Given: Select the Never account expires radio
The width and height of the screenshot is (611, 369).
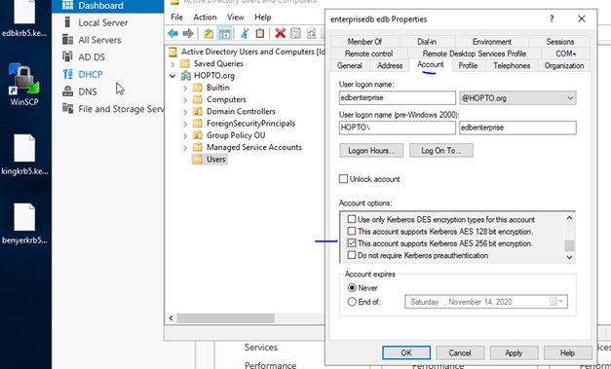Looking at the screenshot, I should [352, 288].
